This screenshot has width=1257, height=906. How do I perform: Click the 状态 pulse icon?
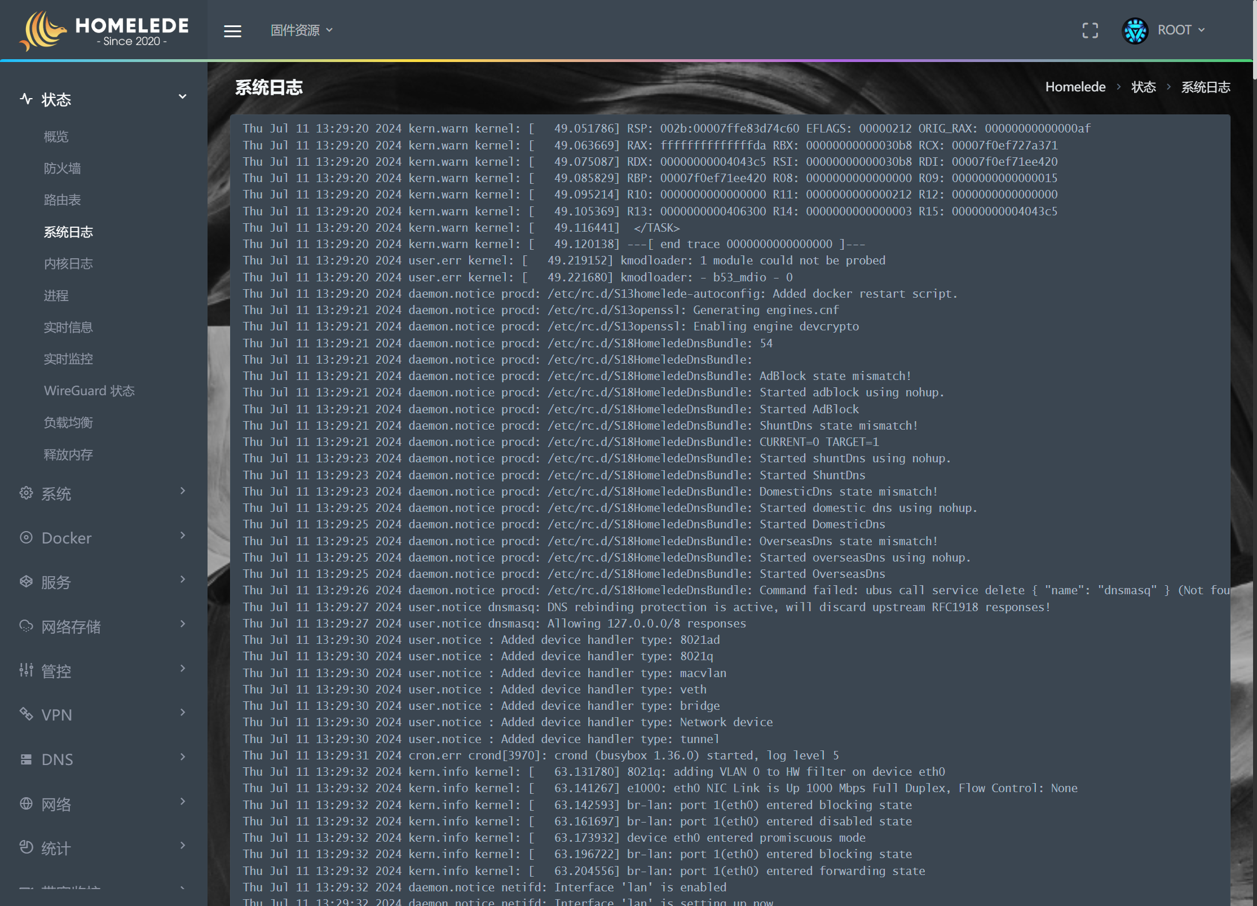[26, 99]
